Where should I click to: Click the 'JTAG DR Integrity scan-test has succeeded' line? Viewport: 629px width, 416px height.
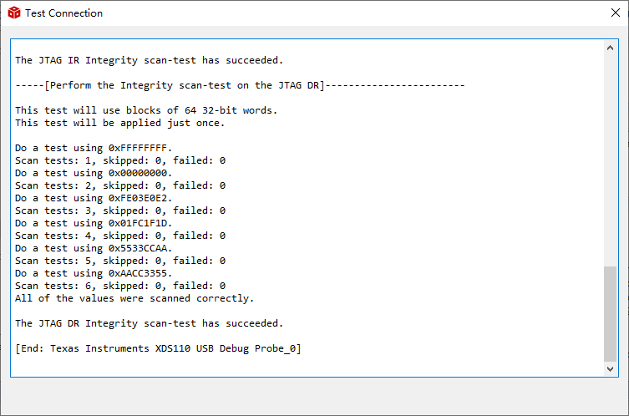(150, 323)
